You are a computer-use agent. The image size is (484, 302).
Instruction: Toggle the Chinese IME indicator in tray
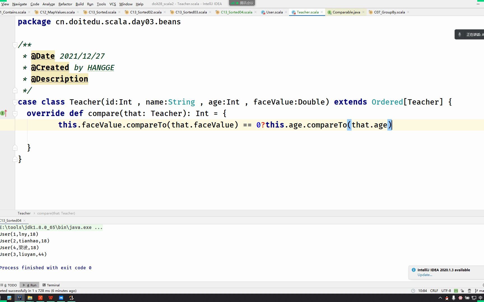click(x=481, y=298)
